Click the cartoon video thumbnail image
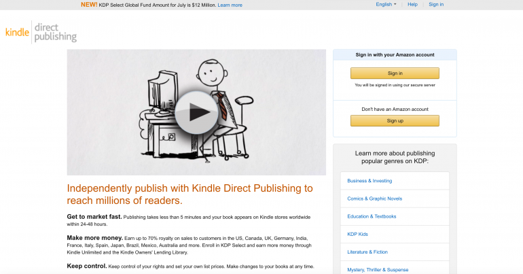 (196, 112)
